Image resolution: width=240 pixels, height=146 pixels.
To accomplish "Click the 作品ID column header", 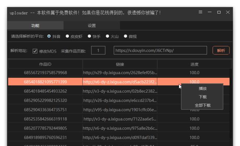I will 45,64.
